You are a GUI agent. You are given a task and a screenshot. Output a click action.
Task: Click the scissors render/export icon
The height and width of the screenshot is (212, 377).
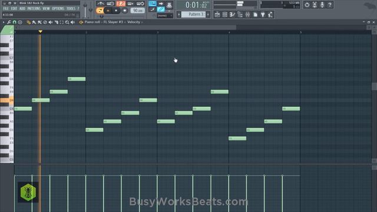click(315, 5)
